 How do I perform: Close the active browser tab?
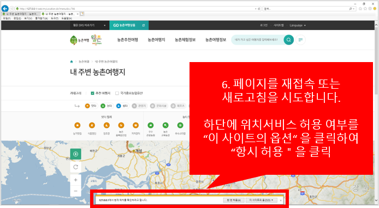(x=78, y=14)
